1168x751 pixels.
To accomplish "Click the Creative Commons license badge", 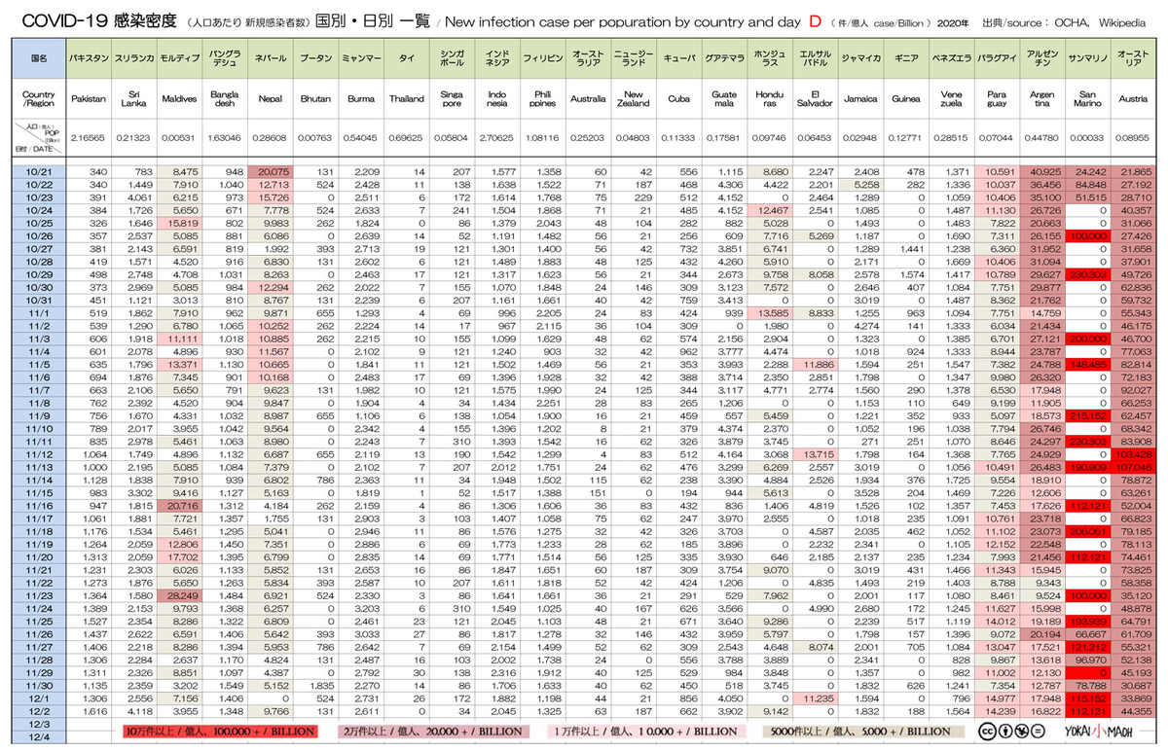I will (x=1009, y=732).
